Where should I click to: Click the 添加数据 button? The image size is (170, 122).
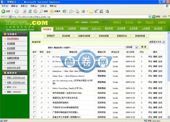pyautogui.click(x=66, y=36)
